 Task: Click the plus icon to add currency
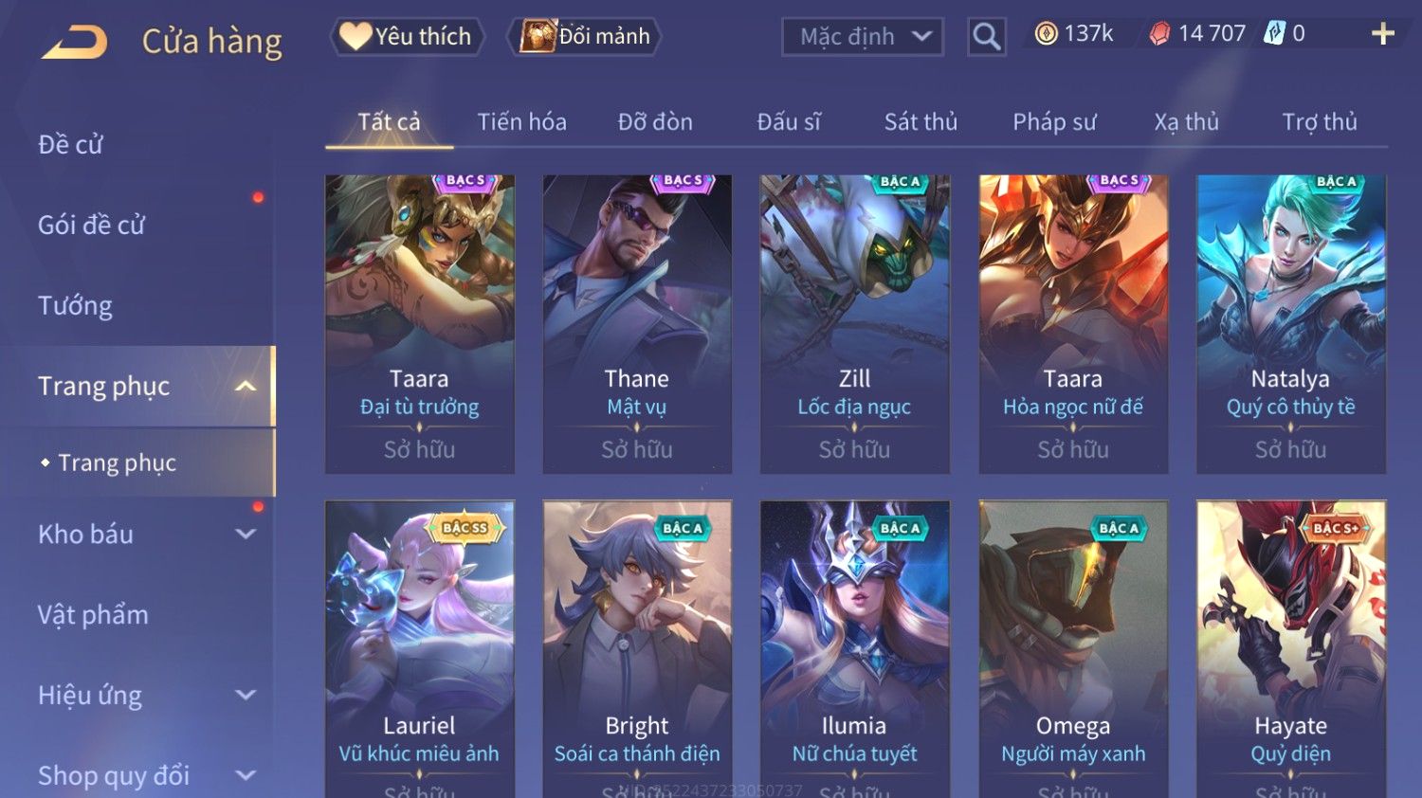coord(1383,34)
